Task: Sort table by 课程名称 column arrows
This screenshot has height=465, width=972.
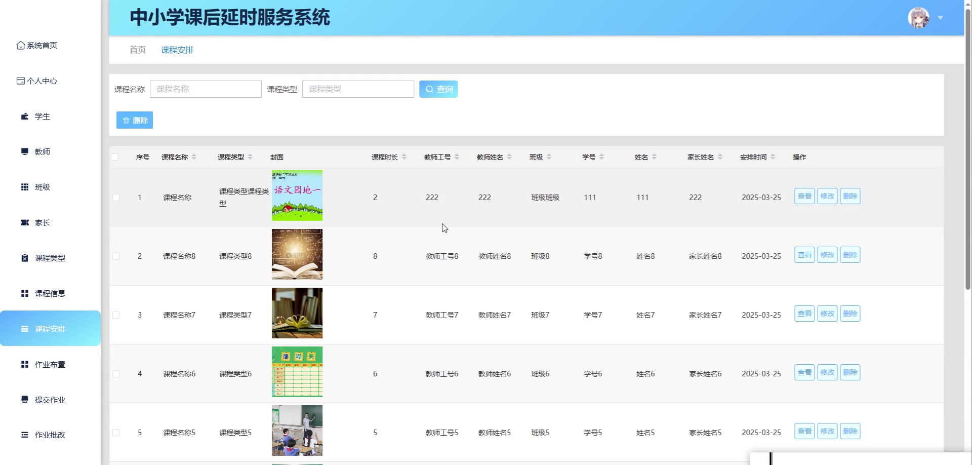Action: coord(194,157)
